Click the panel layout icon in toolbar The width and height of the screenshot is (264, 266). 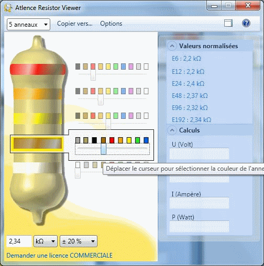coord(228,23)
